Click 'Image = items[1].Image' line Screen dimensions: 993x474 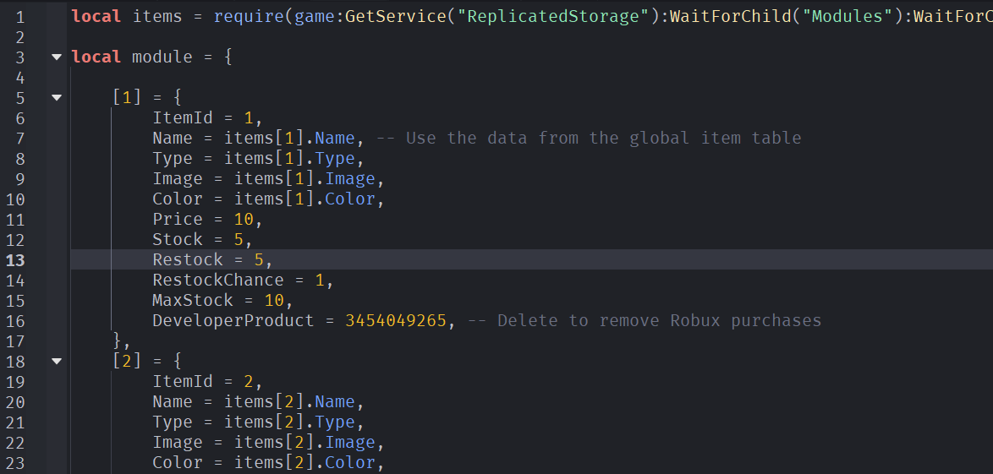[x=268, y=178]
